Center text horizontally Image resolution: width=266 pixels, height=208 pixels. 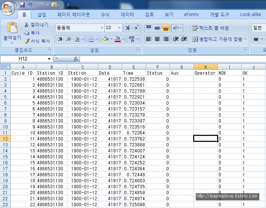point(157,39)
